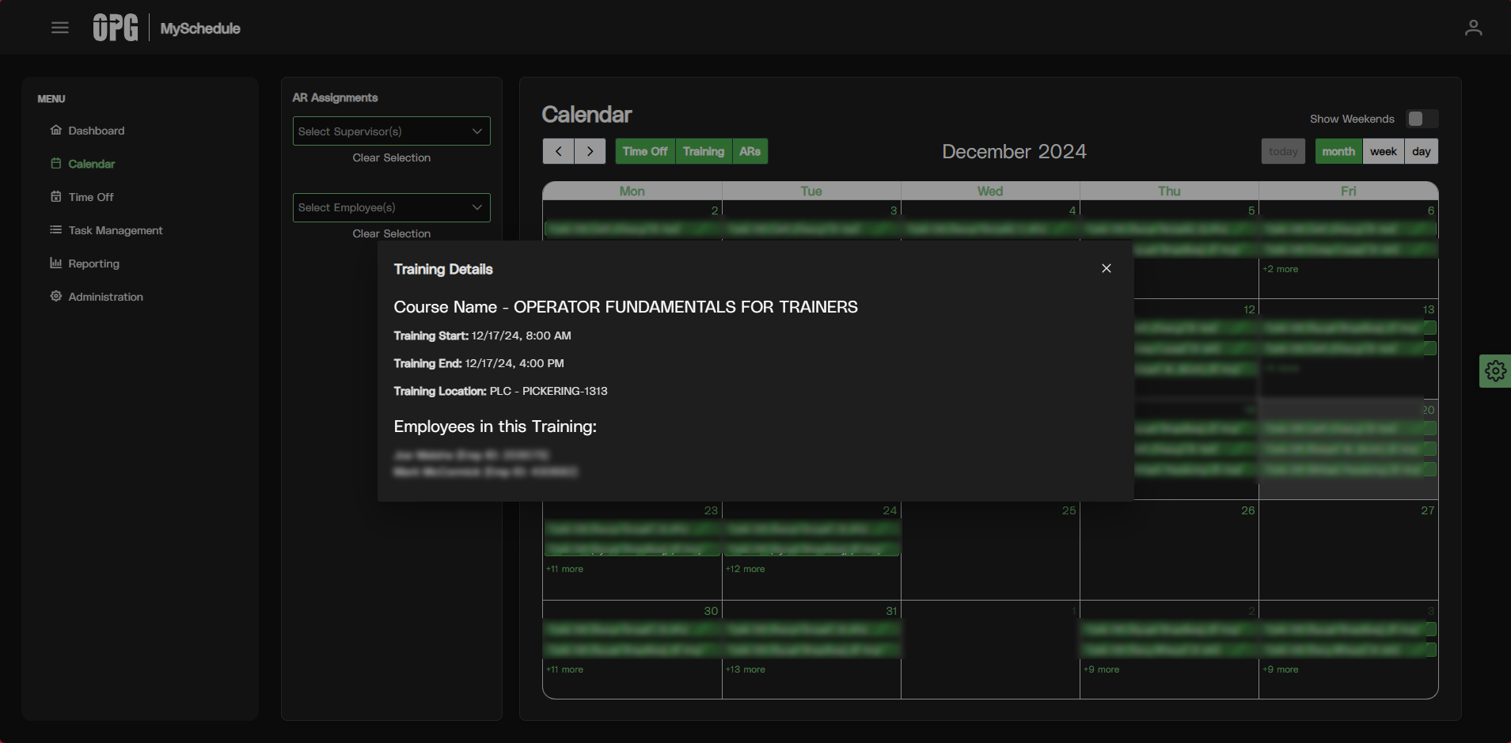Screen dimensions: 1511x743
Task: Click the OPG logo
Action: point(116,28)
